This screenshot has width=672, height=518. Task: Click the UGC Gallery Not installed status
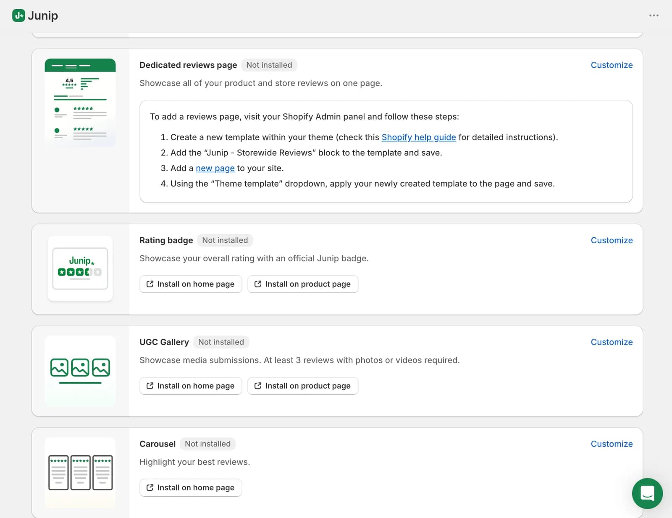click(x=221, y=342)
